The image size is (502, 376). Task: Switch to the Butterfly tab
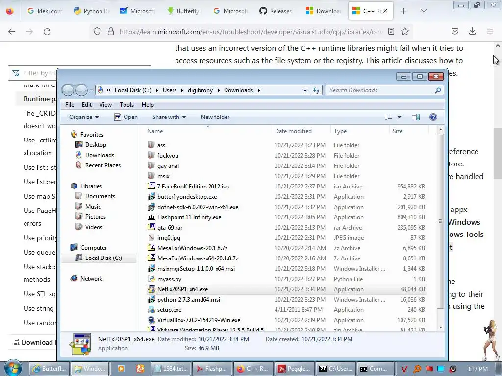point(184,11)
